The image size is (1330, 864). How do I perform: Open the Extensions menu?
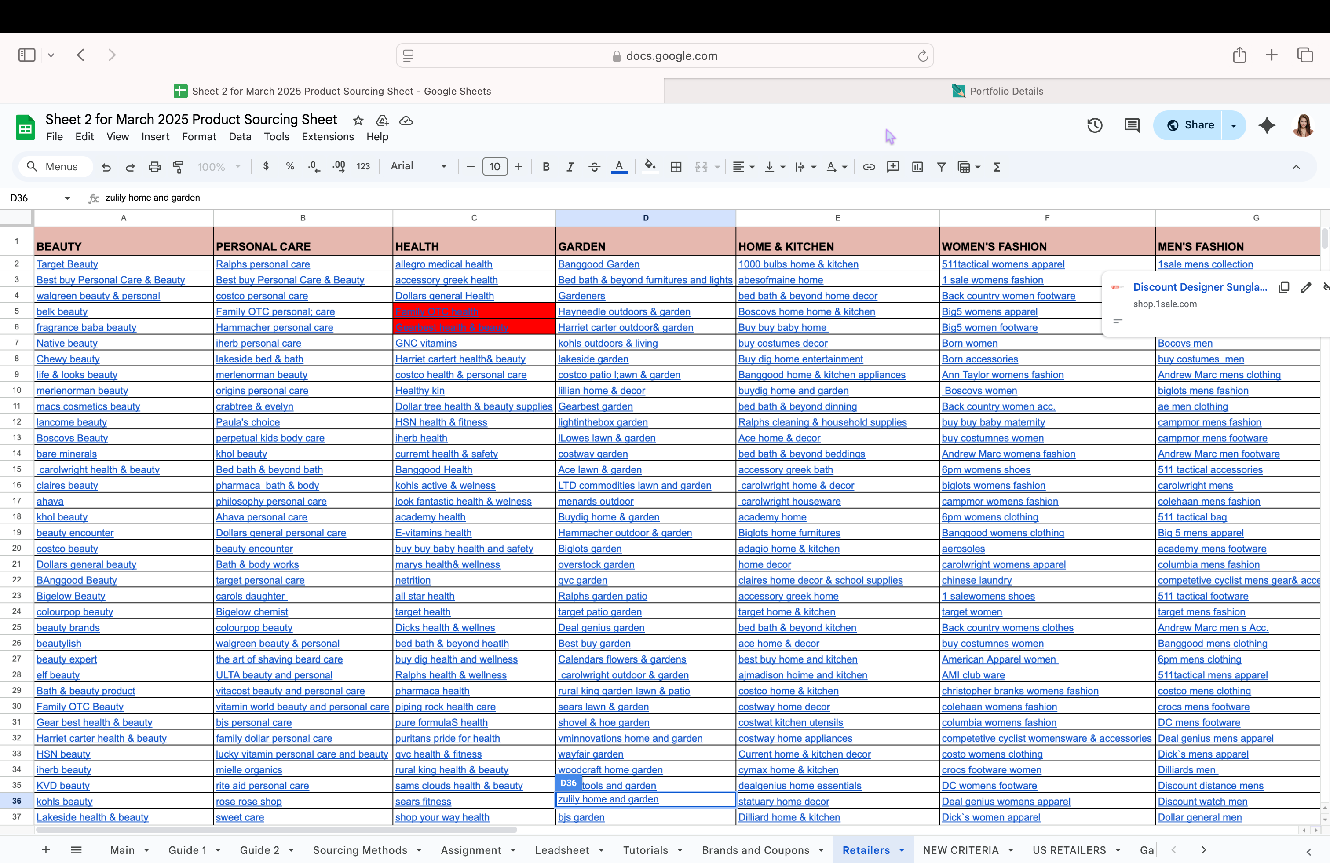(x=328, y=137)
